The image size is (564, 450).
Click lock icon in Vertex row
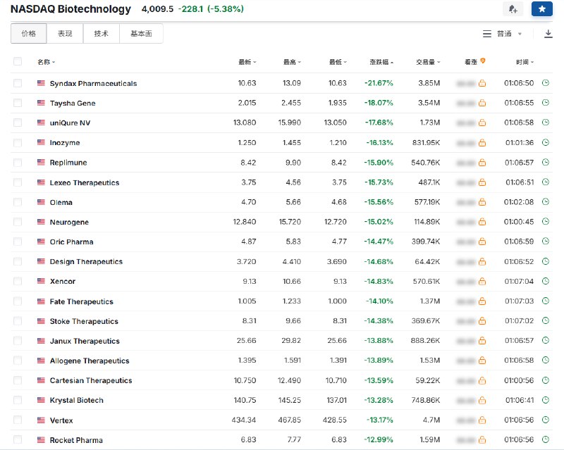point(482,420)
